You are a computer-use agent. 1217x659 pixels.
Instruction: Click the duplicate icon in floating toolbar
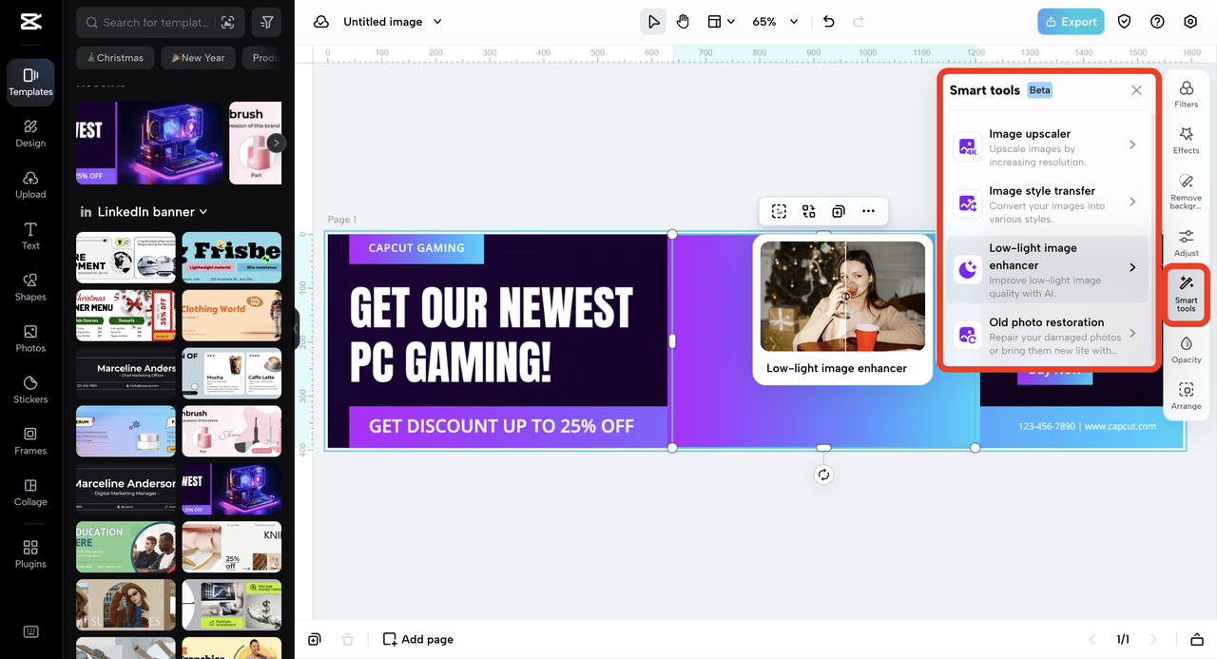838,211
